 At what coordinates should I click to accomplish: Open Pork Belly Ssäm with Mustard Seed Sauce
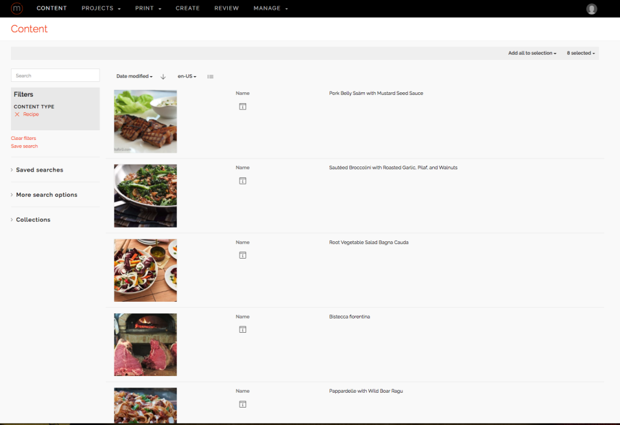[x=376, y=94]
